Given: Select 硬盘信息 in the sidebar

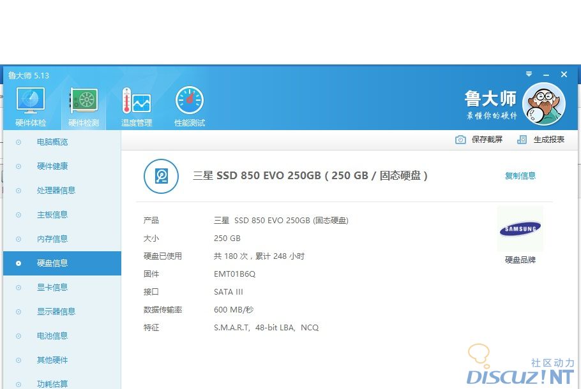Looking at the screenshot, I should (63, 263).
